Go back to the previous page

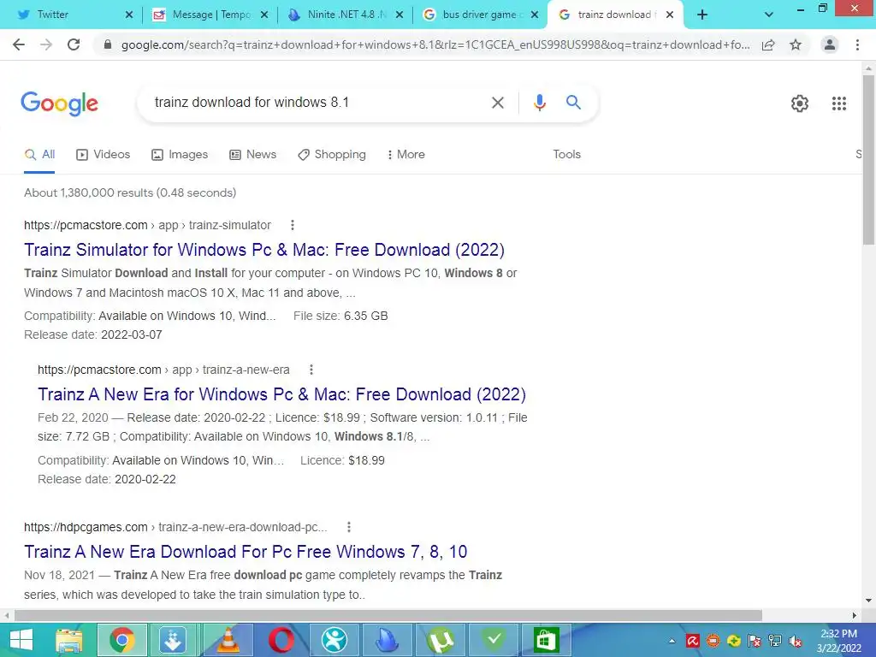coord(19,44)
